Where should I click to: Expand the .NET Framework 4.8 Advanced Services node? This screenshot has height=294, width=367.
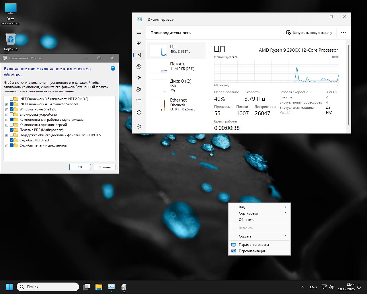click(6, 104)
